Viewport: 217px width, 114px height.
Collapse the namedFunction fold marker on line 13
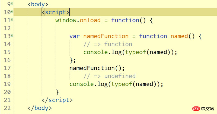click(x=12, y=36)
